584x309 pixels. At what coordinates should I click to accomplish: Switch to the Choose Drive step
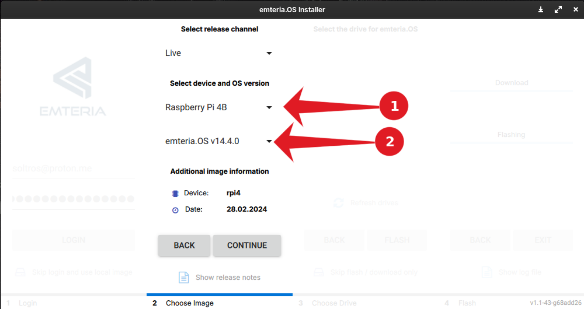[334, 303]
